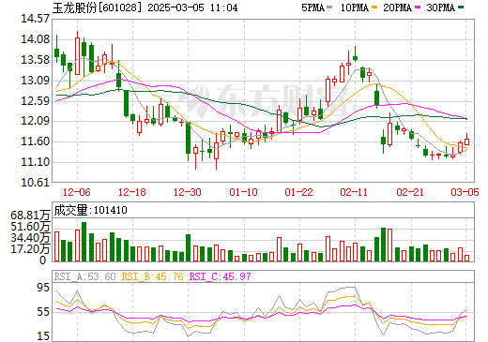Screen dimensions: 488x342
Task: Click the 5PMA gray legend swatch
Action: coord(328,7)
